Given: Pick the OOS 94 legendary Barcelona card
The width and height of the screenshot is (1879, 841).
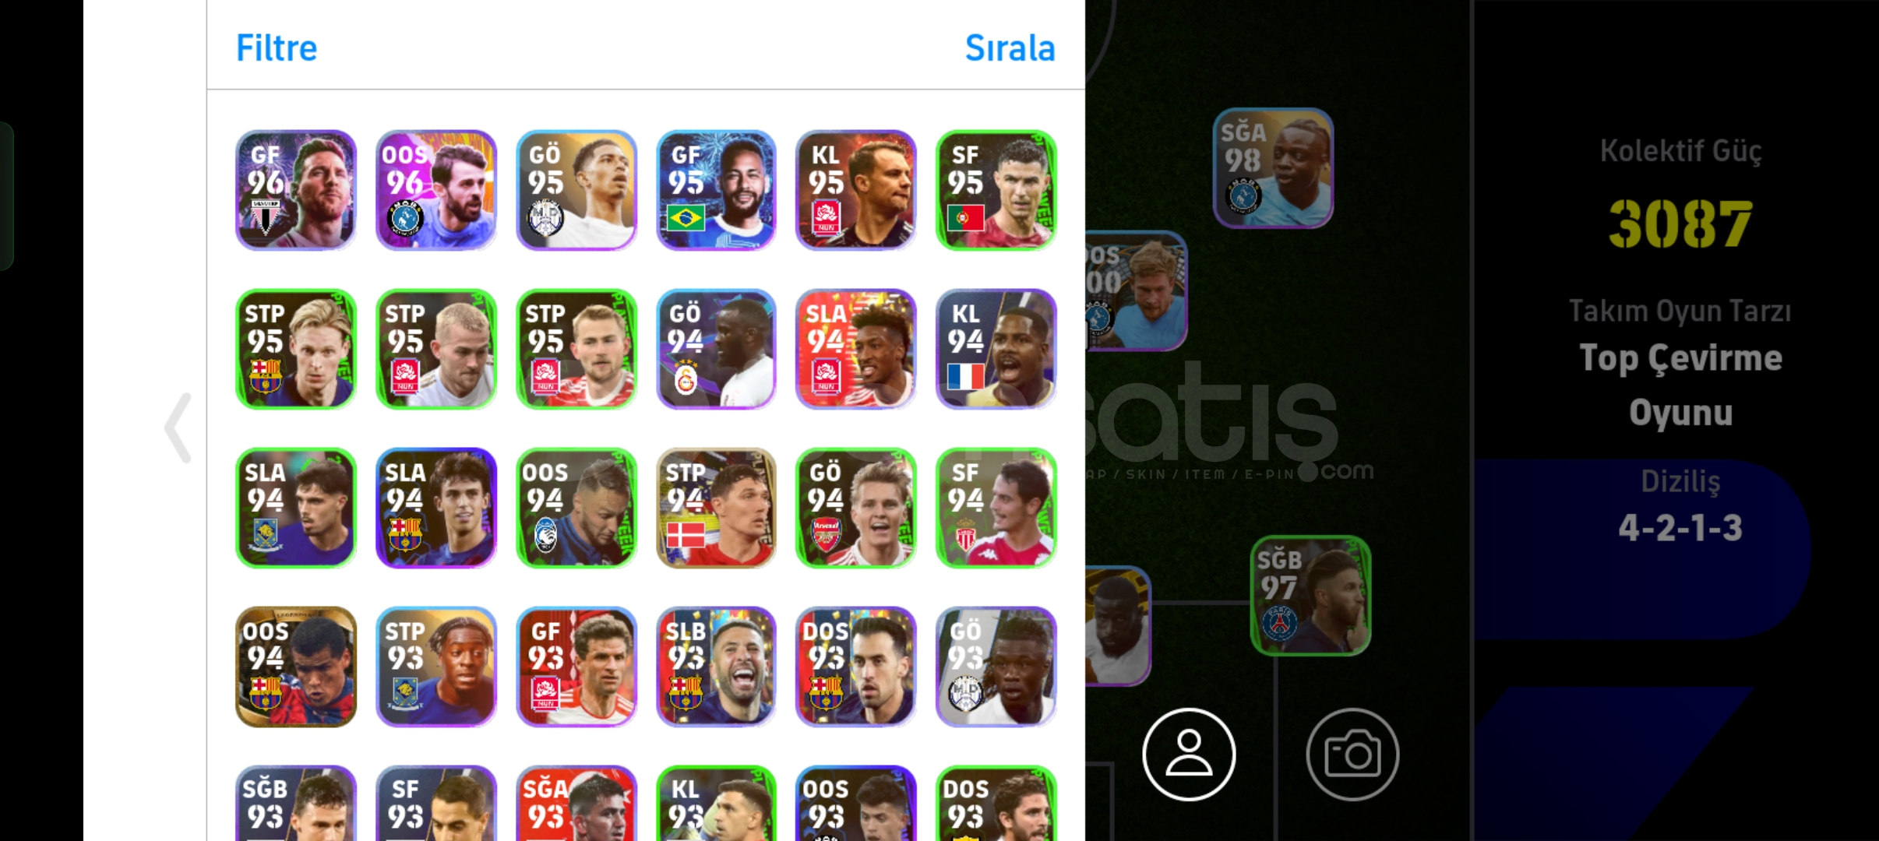Looking at the screenshot, I should (x=296, y=667).
